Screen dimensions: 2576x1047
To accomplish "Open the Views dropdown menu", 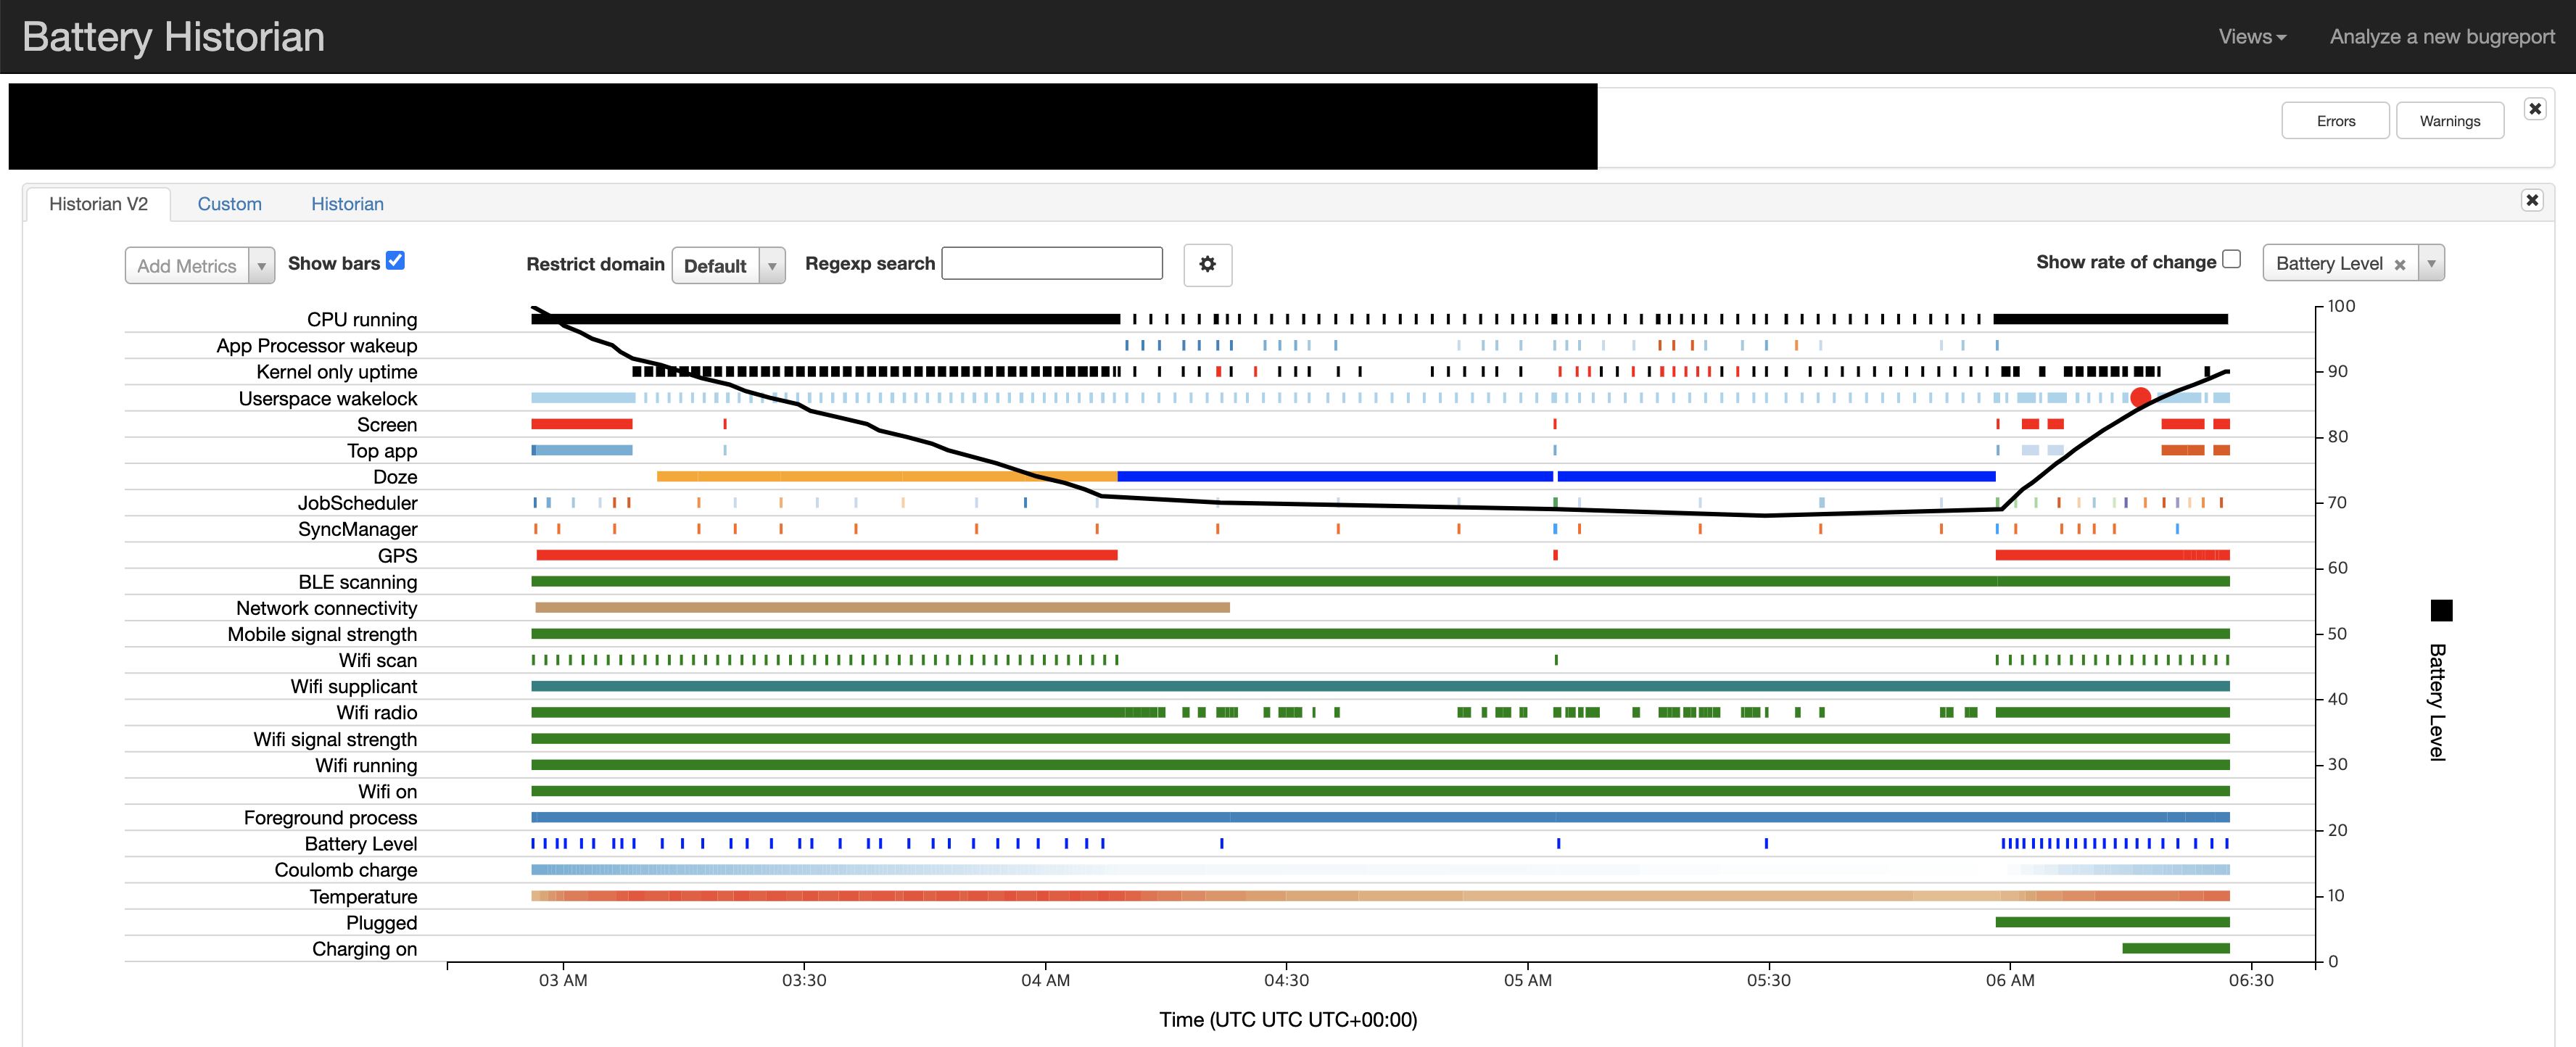I will [x=2252, y=37].
